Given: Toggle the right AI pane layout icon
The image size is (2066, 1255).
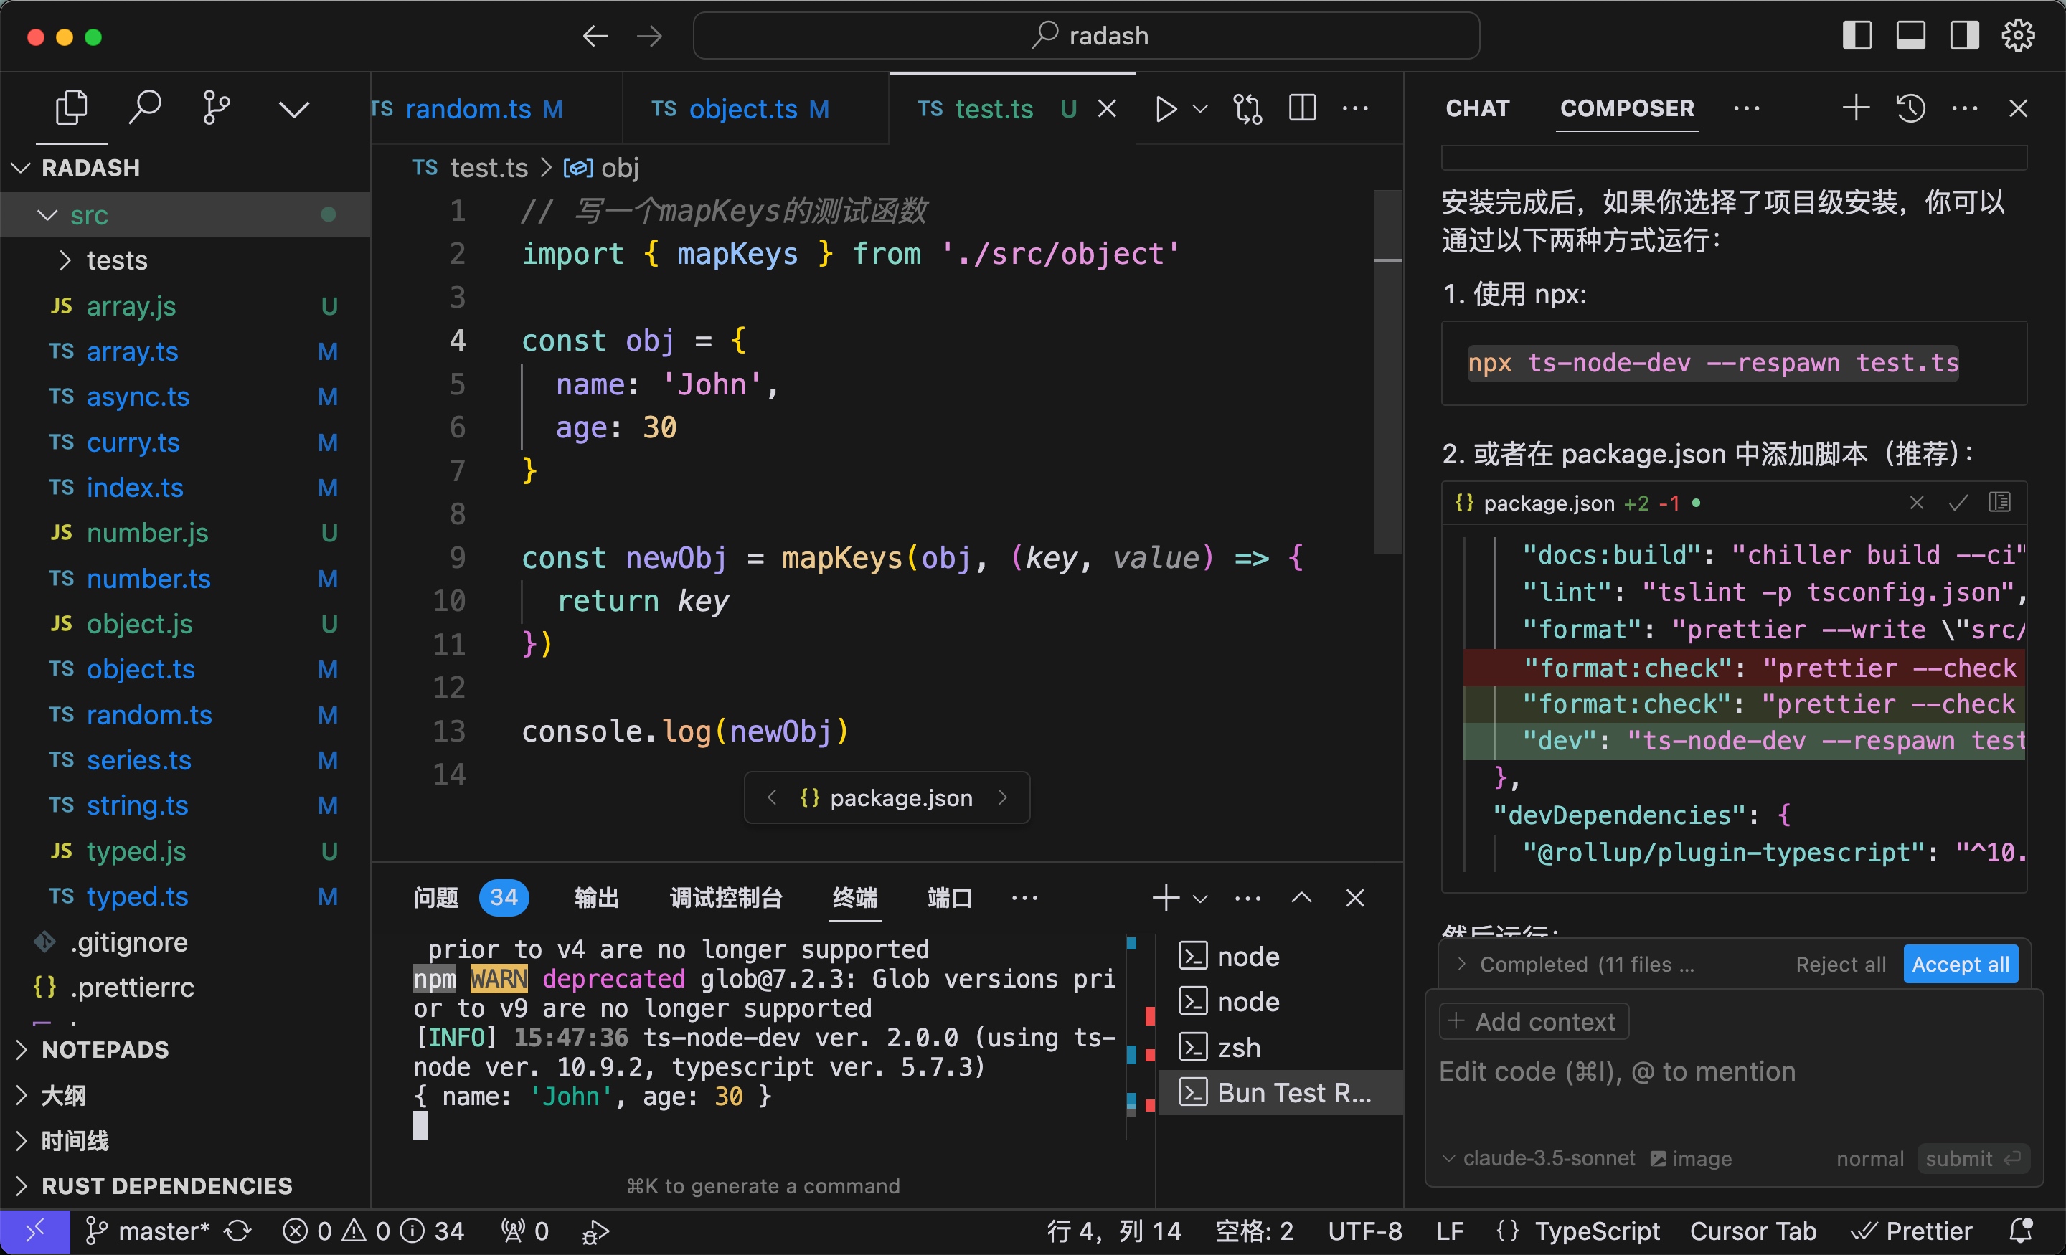Looking at the screenshot, I should [1963, 36].
